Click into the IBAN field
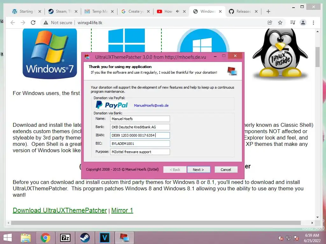This screenshot has width=326, height=244. click(x=140, y=135)
